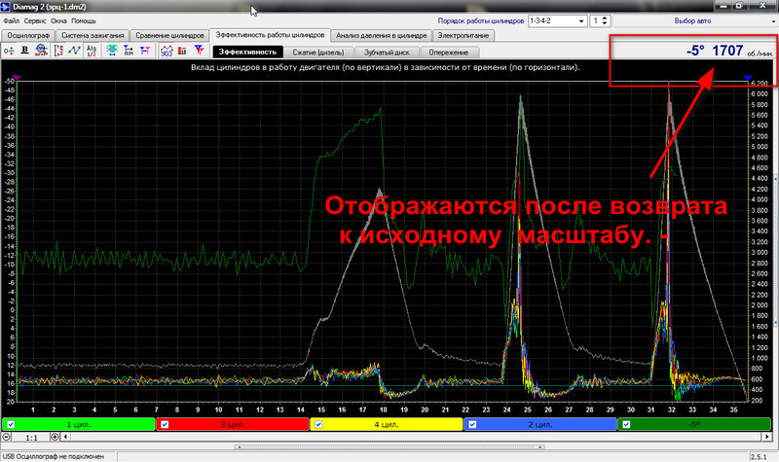This screenshot has height=462, width=779.
Task: Toggle the 4 цил. checkbox
Action: (318, 424)
